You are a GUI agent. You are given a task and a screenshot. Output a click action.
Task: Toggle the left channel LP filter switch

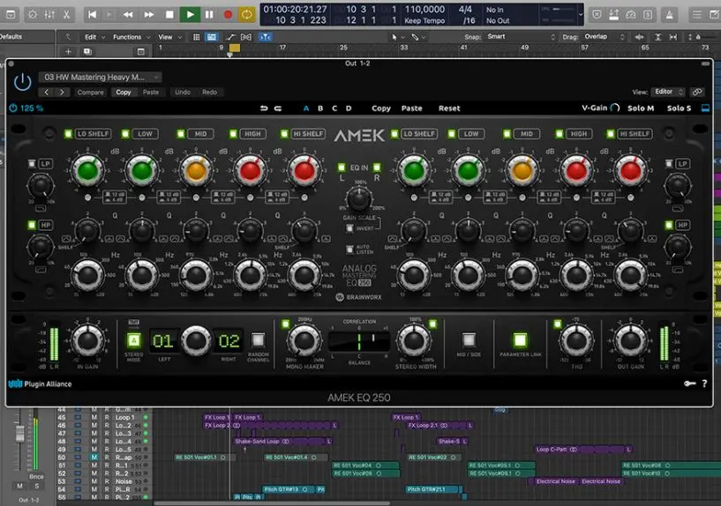pos(32,163)
